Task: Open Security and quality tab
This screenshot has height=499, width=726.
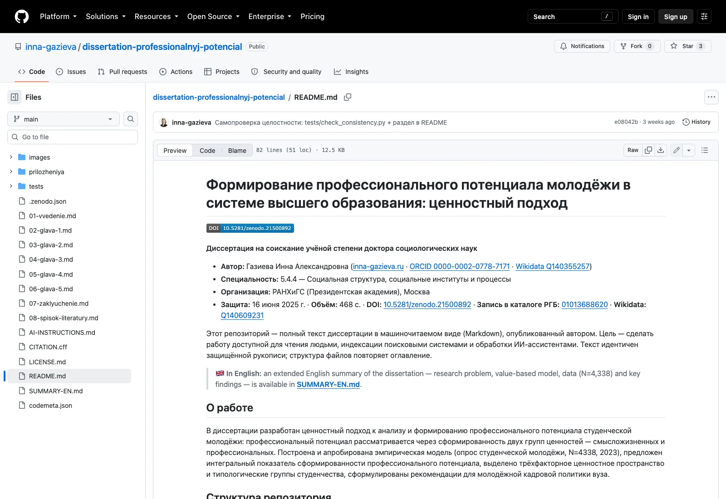Action: (286, 72)
